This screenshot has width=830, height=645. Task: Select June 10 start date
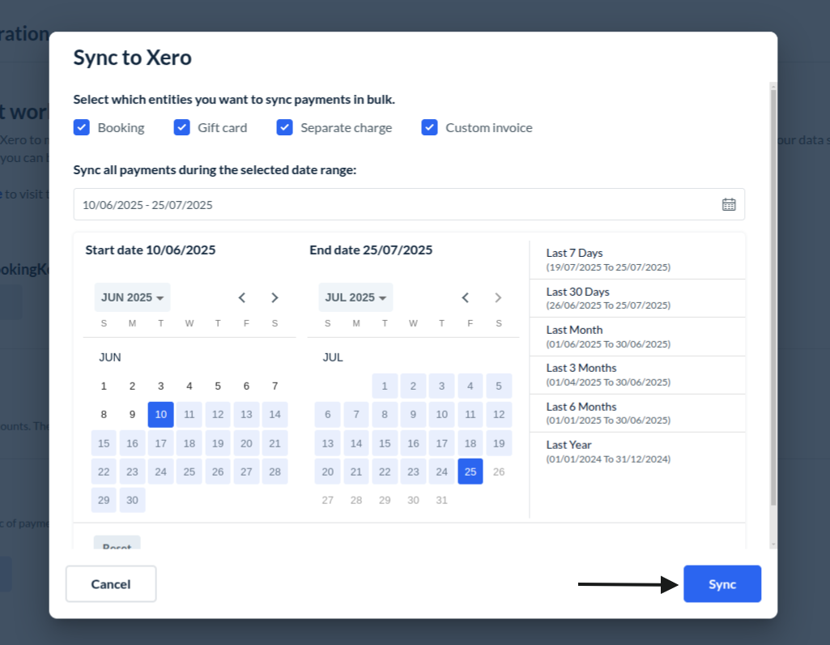click(x=161, y=415)
